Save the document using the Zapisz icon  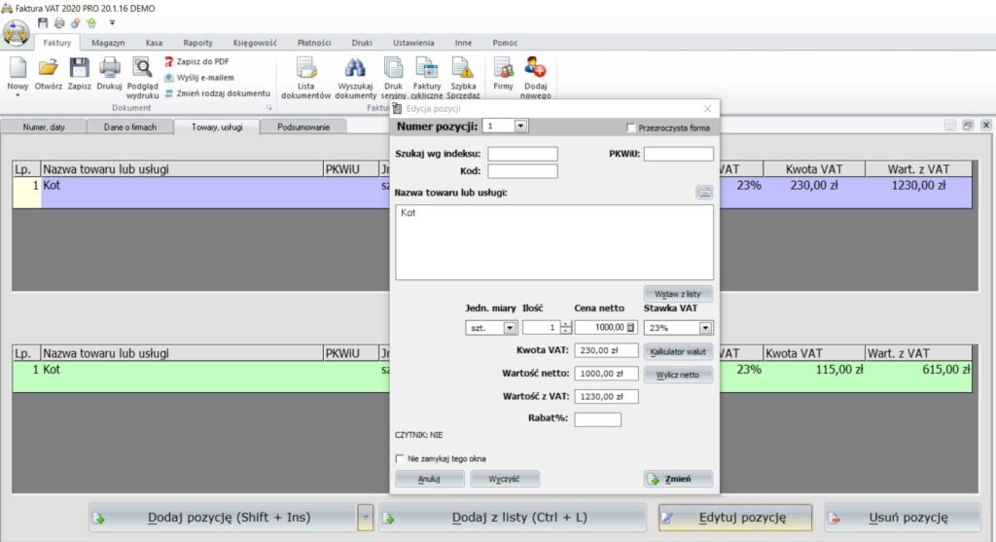[x=79, y=69]
